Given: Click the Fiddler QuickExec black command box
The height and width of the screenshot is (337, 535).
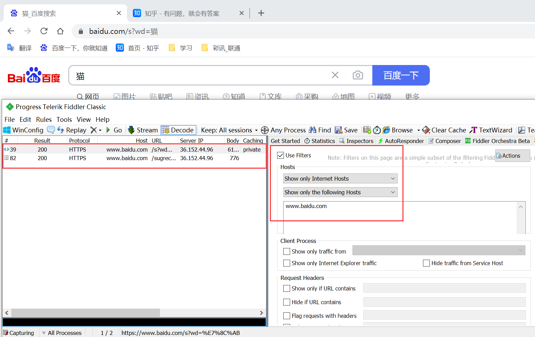Looking at the screenshot, I should [134, 322].
